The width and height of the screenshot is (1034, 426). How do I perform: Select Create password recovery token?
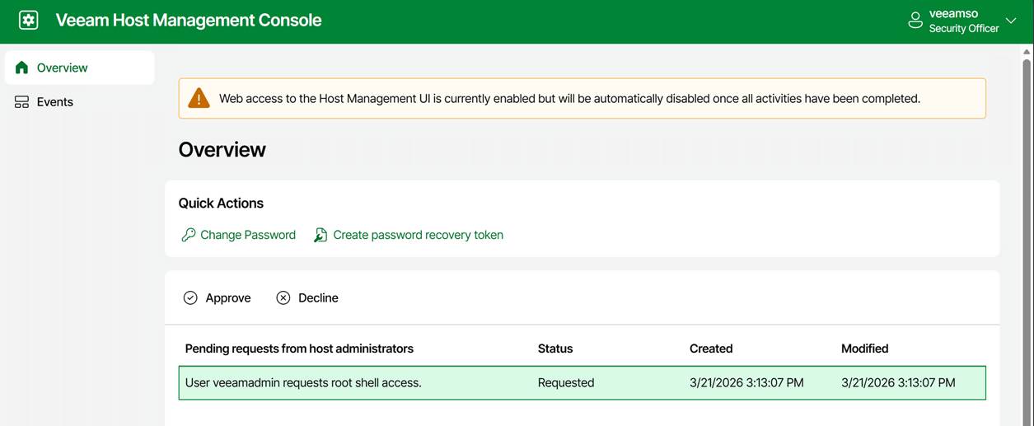click(418, 235)
